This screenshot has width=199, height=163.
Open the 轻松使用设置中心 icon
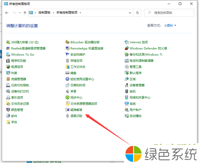[67, 79]
